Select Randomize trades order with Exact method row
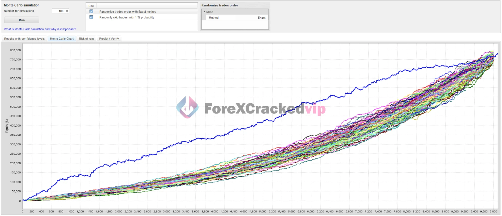 coord(128,12)
